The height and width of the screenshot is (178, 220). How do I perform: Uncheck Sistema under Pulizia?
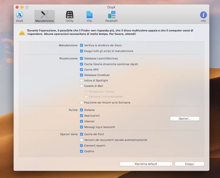[82, 110]
